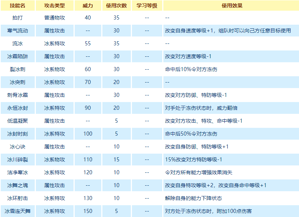Click the 普通物攻 attack type cell
The image size is (299, 217).
click(x=54, y=18)
